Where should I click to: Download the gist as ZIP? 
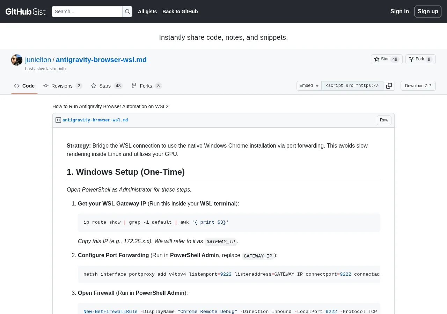[x=418, y=86]
